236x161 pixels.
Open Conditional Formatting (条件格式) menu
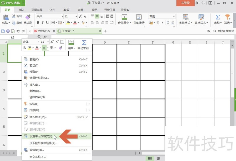(186, 19)
